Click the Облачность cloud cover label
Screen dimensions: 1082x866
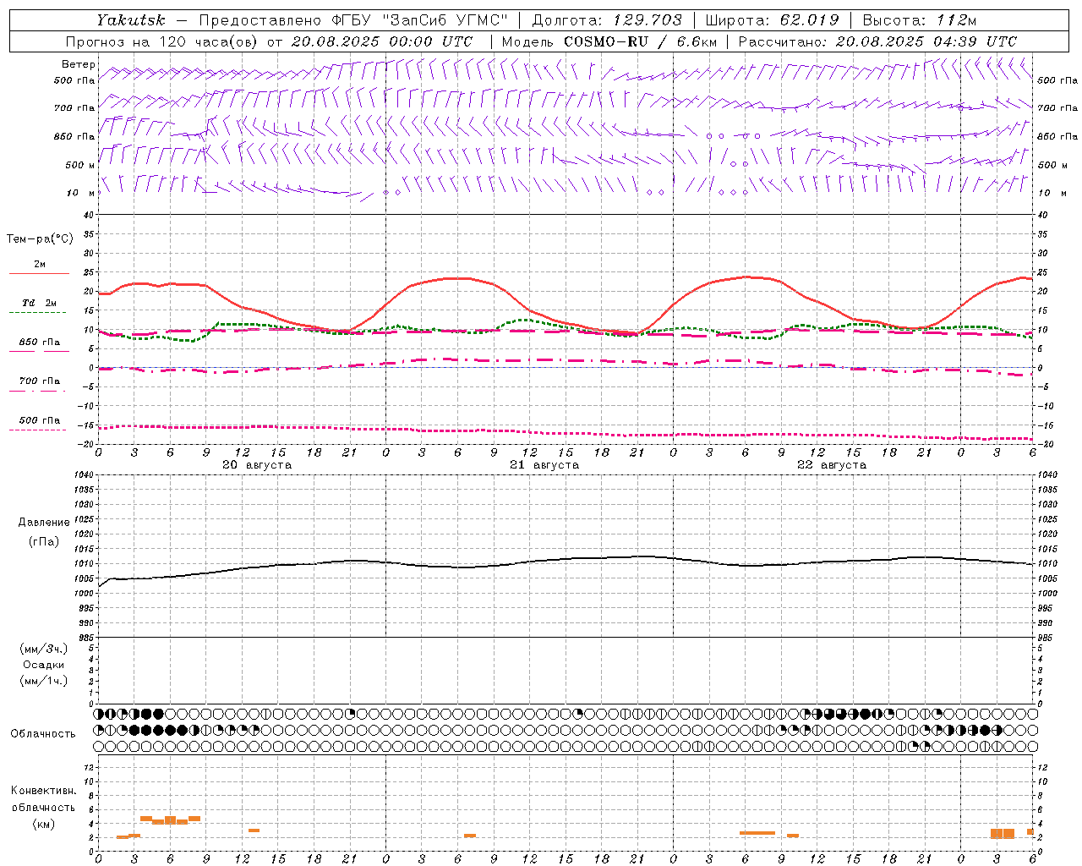(x=43, y=734)
